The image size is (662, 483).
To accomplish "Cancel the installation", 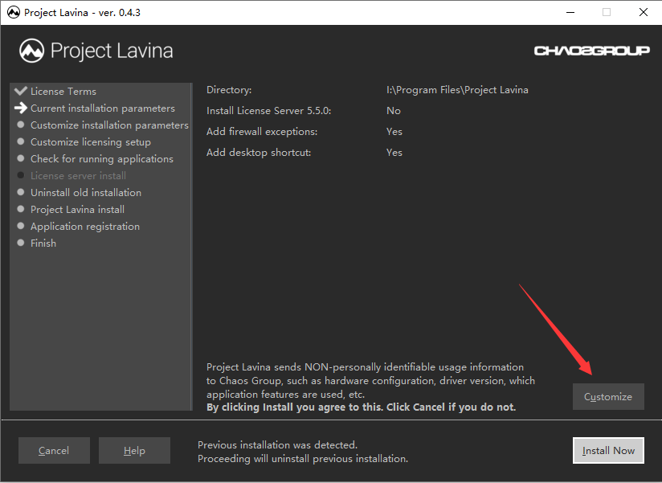I will 54,451.
